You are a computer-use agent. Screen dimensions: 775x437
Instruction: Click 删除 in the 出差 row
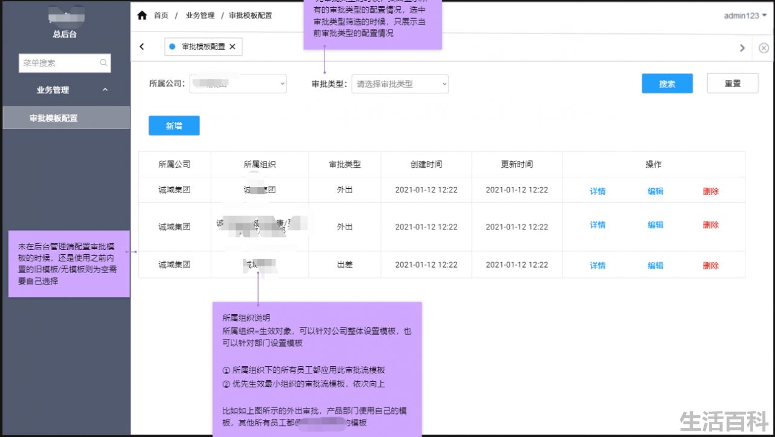tap(711, 266)
